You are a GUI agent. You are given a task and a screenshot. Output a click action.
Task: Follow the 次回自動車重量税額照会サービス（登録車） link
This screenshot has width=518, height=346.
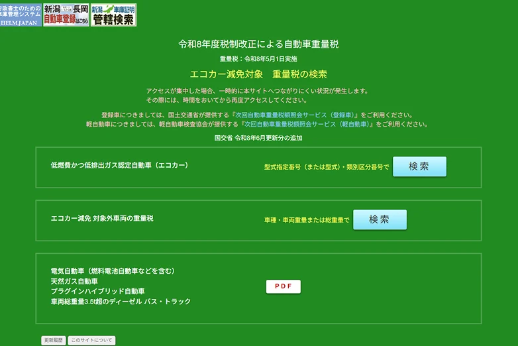click(x=295, y=115)
